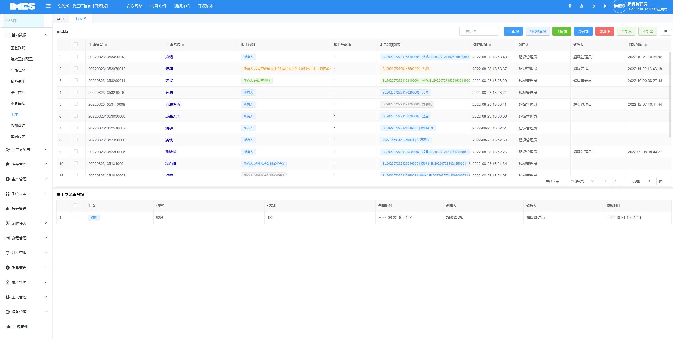
Task: Click the green 新建 button
Action: tap(562, 31)
